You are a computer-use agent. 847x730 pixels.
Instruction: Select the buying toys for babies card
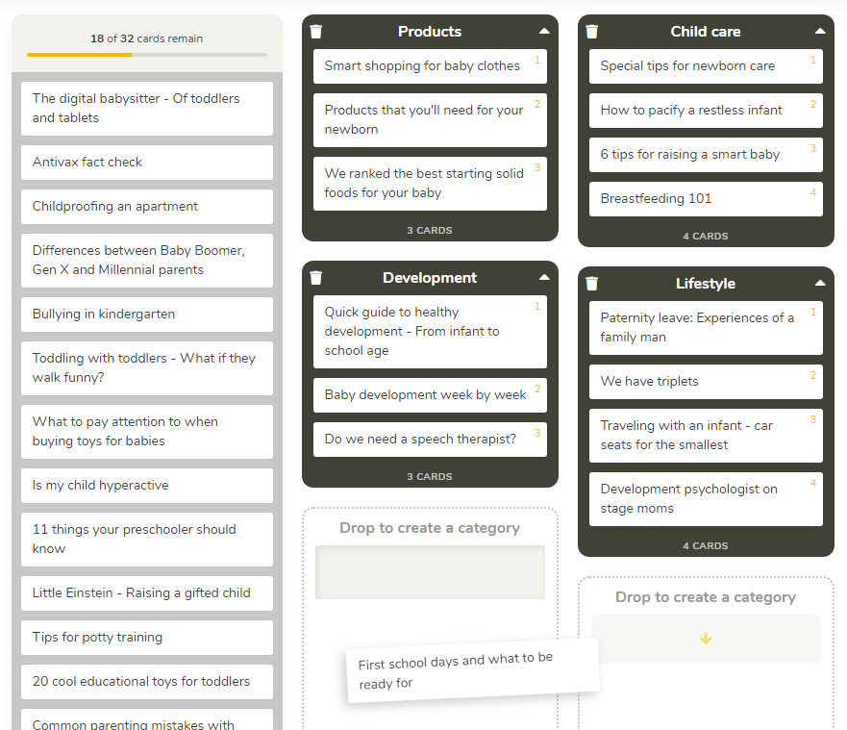click(147, 432)
